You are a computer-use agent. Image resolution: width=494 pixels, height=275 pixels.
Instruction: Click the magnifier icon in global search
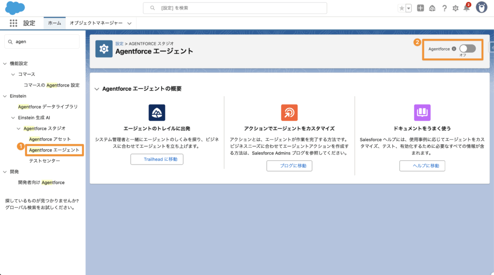[152, 8]
